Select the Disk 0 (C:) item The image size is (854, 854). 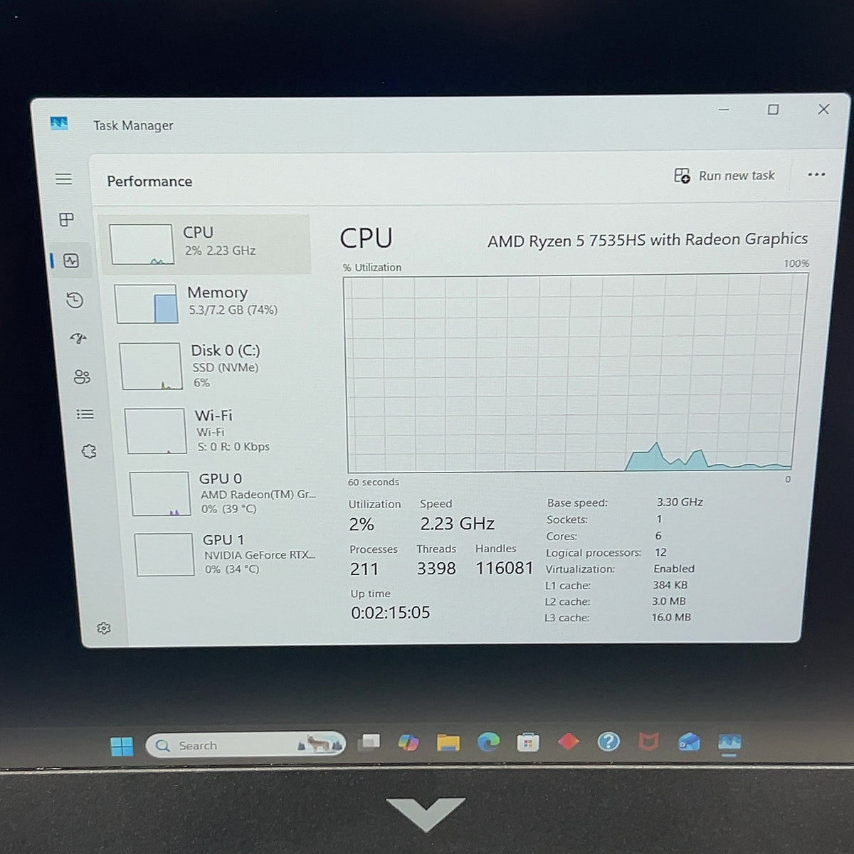(x=217, y=366)
